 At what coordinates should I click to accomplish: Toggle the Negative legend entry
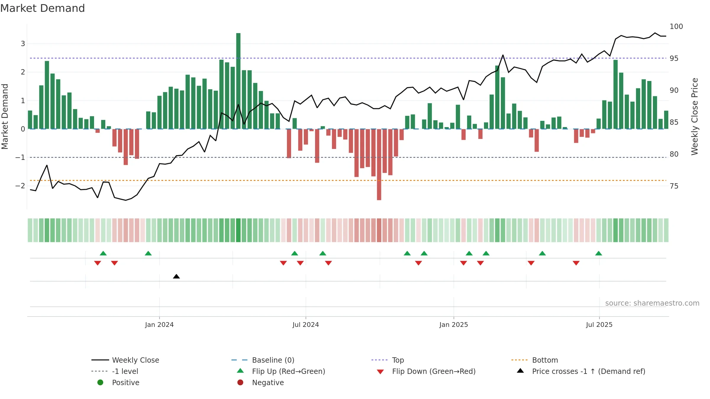[260, 382]
